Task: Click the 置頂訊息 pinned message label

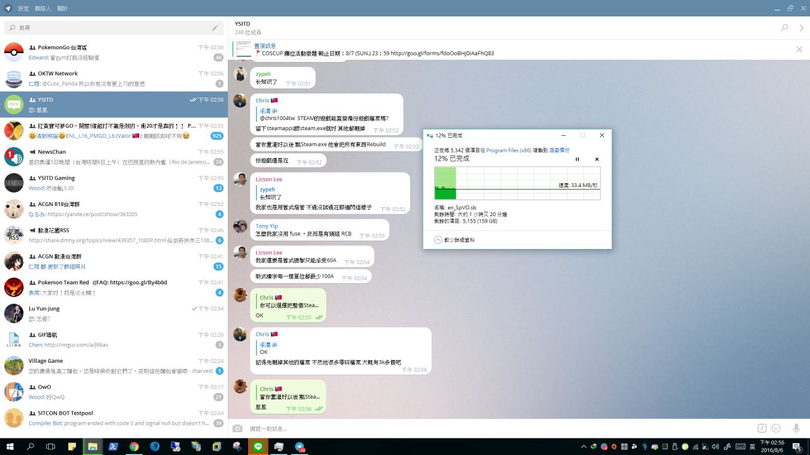Action: click(x=265, y=45)
